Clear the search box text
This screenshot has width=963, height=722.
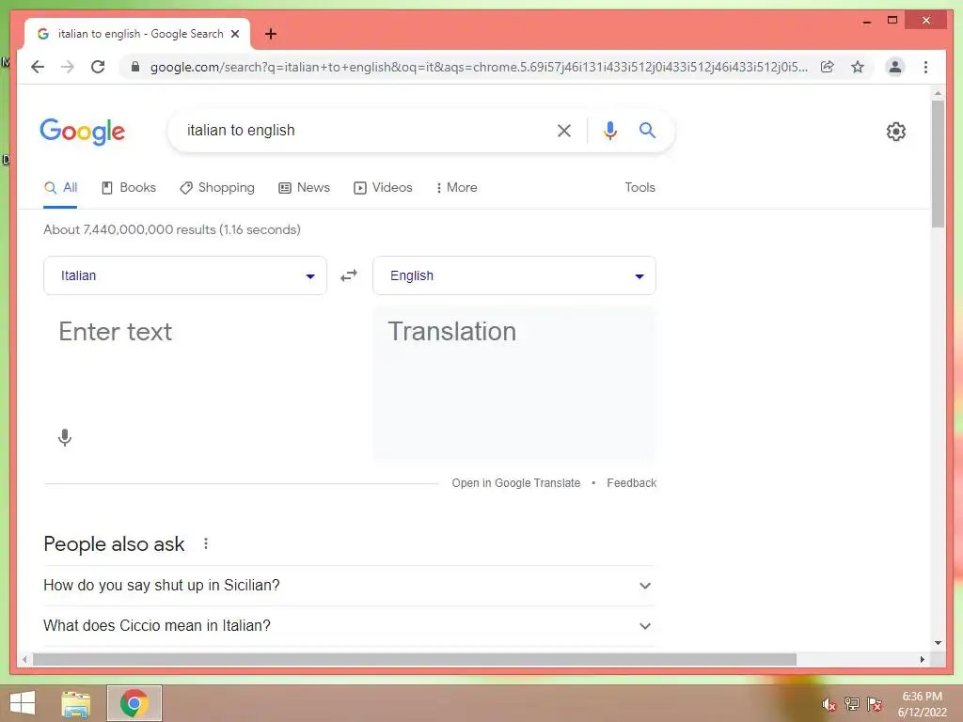point(564,130)
